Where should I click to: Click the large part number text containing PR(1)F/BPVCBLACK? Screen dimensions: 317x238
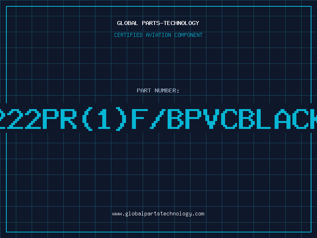pos(158,119)
